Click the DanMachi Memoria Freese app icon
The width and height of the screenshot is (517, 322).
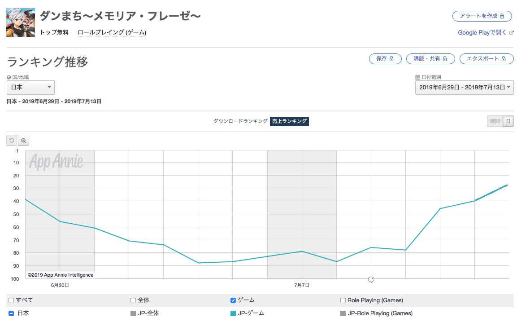point(21,22)
